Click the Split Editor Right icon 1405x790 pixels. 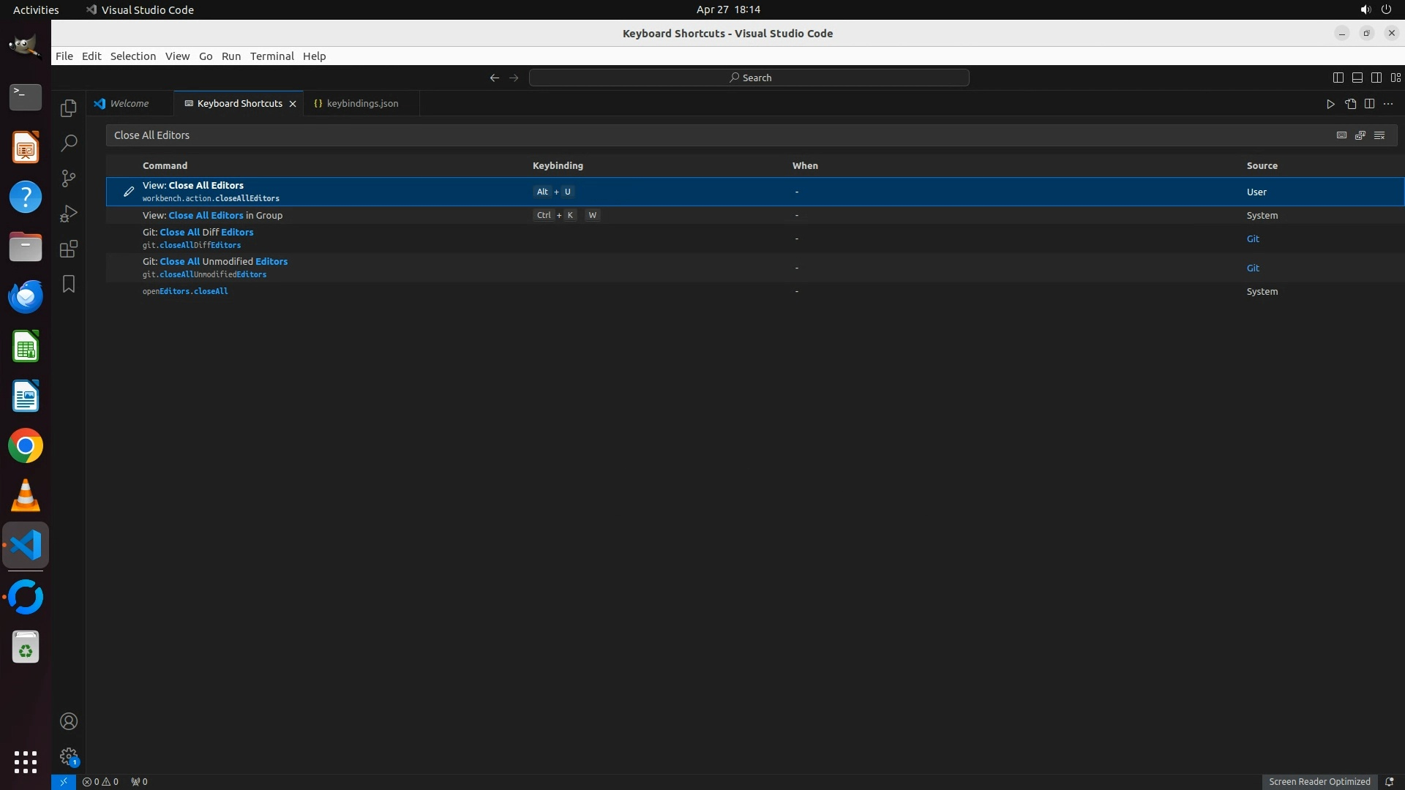point(1369,104)
